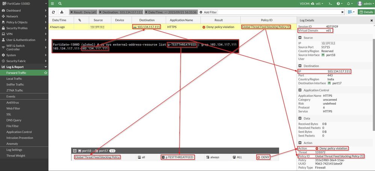Open ZTNA Traffic logs

click(15, 90)
